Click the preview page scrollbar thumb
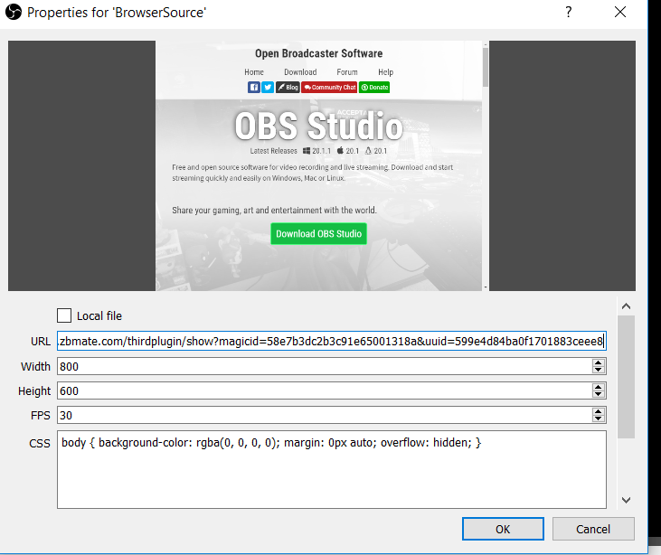The width and height of the screenshot is (661, 555). pos(486,67)
